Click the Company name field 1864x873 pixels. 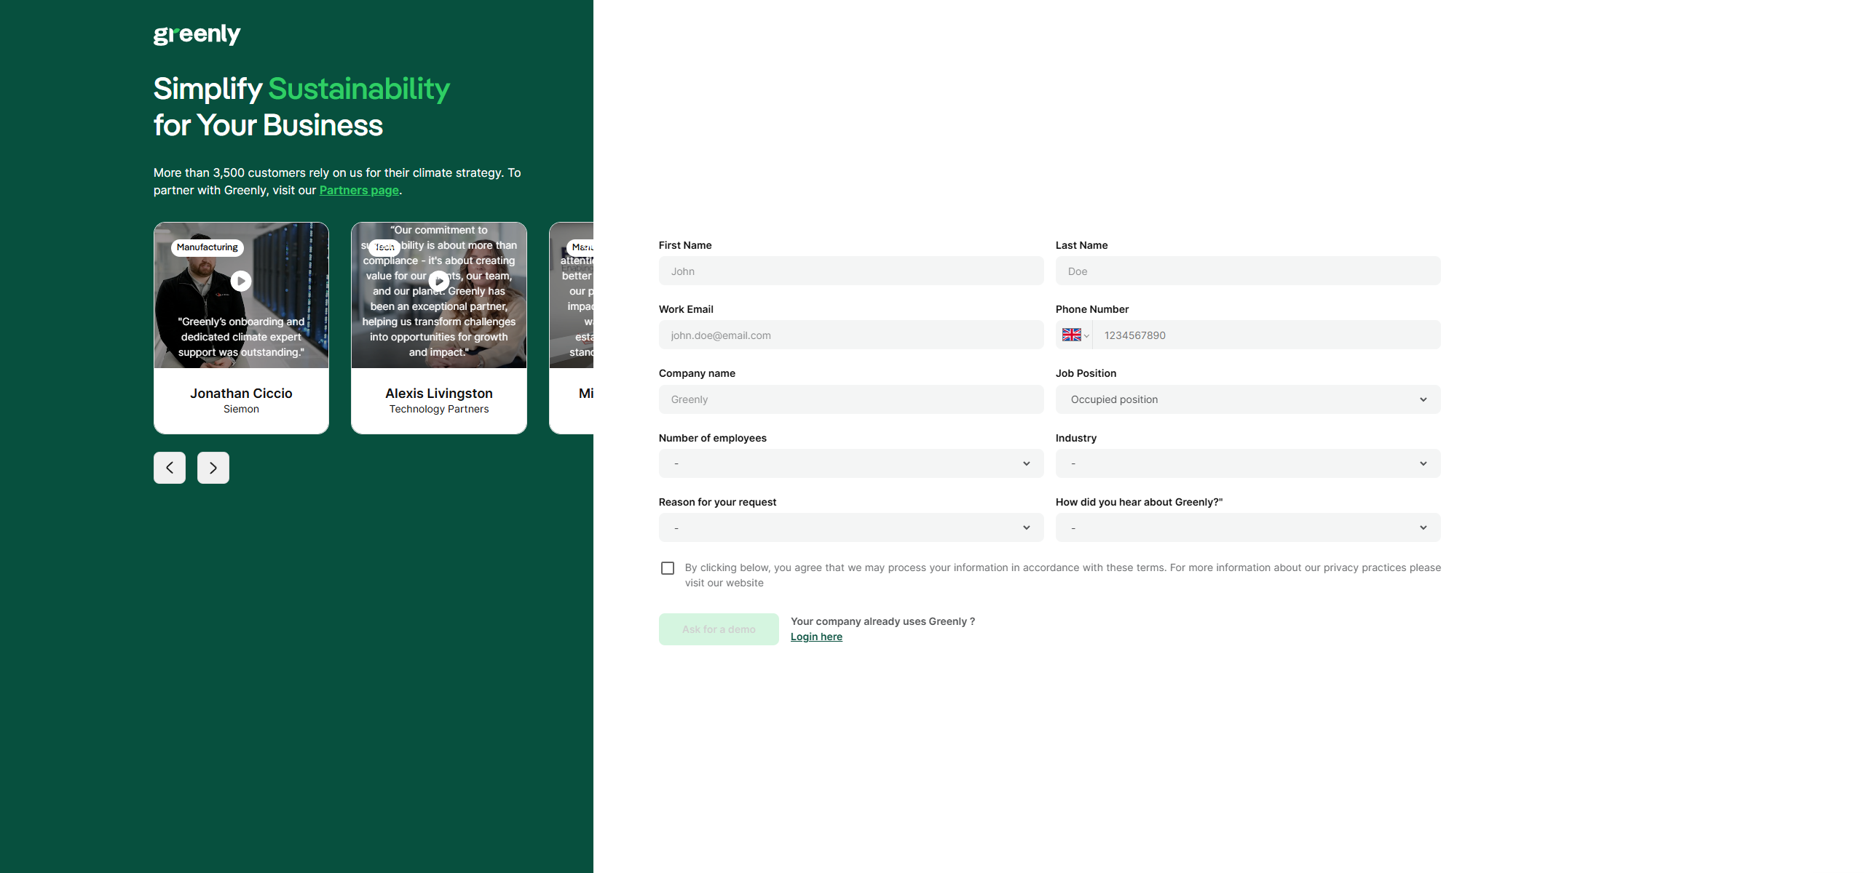(851, 399)
